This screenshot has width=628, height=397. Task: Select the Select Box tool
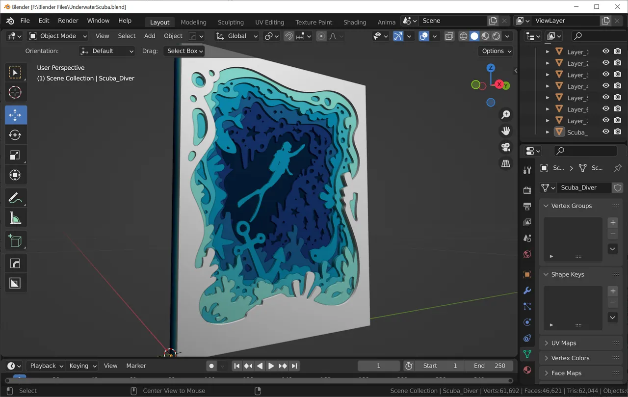click(15, 73)
